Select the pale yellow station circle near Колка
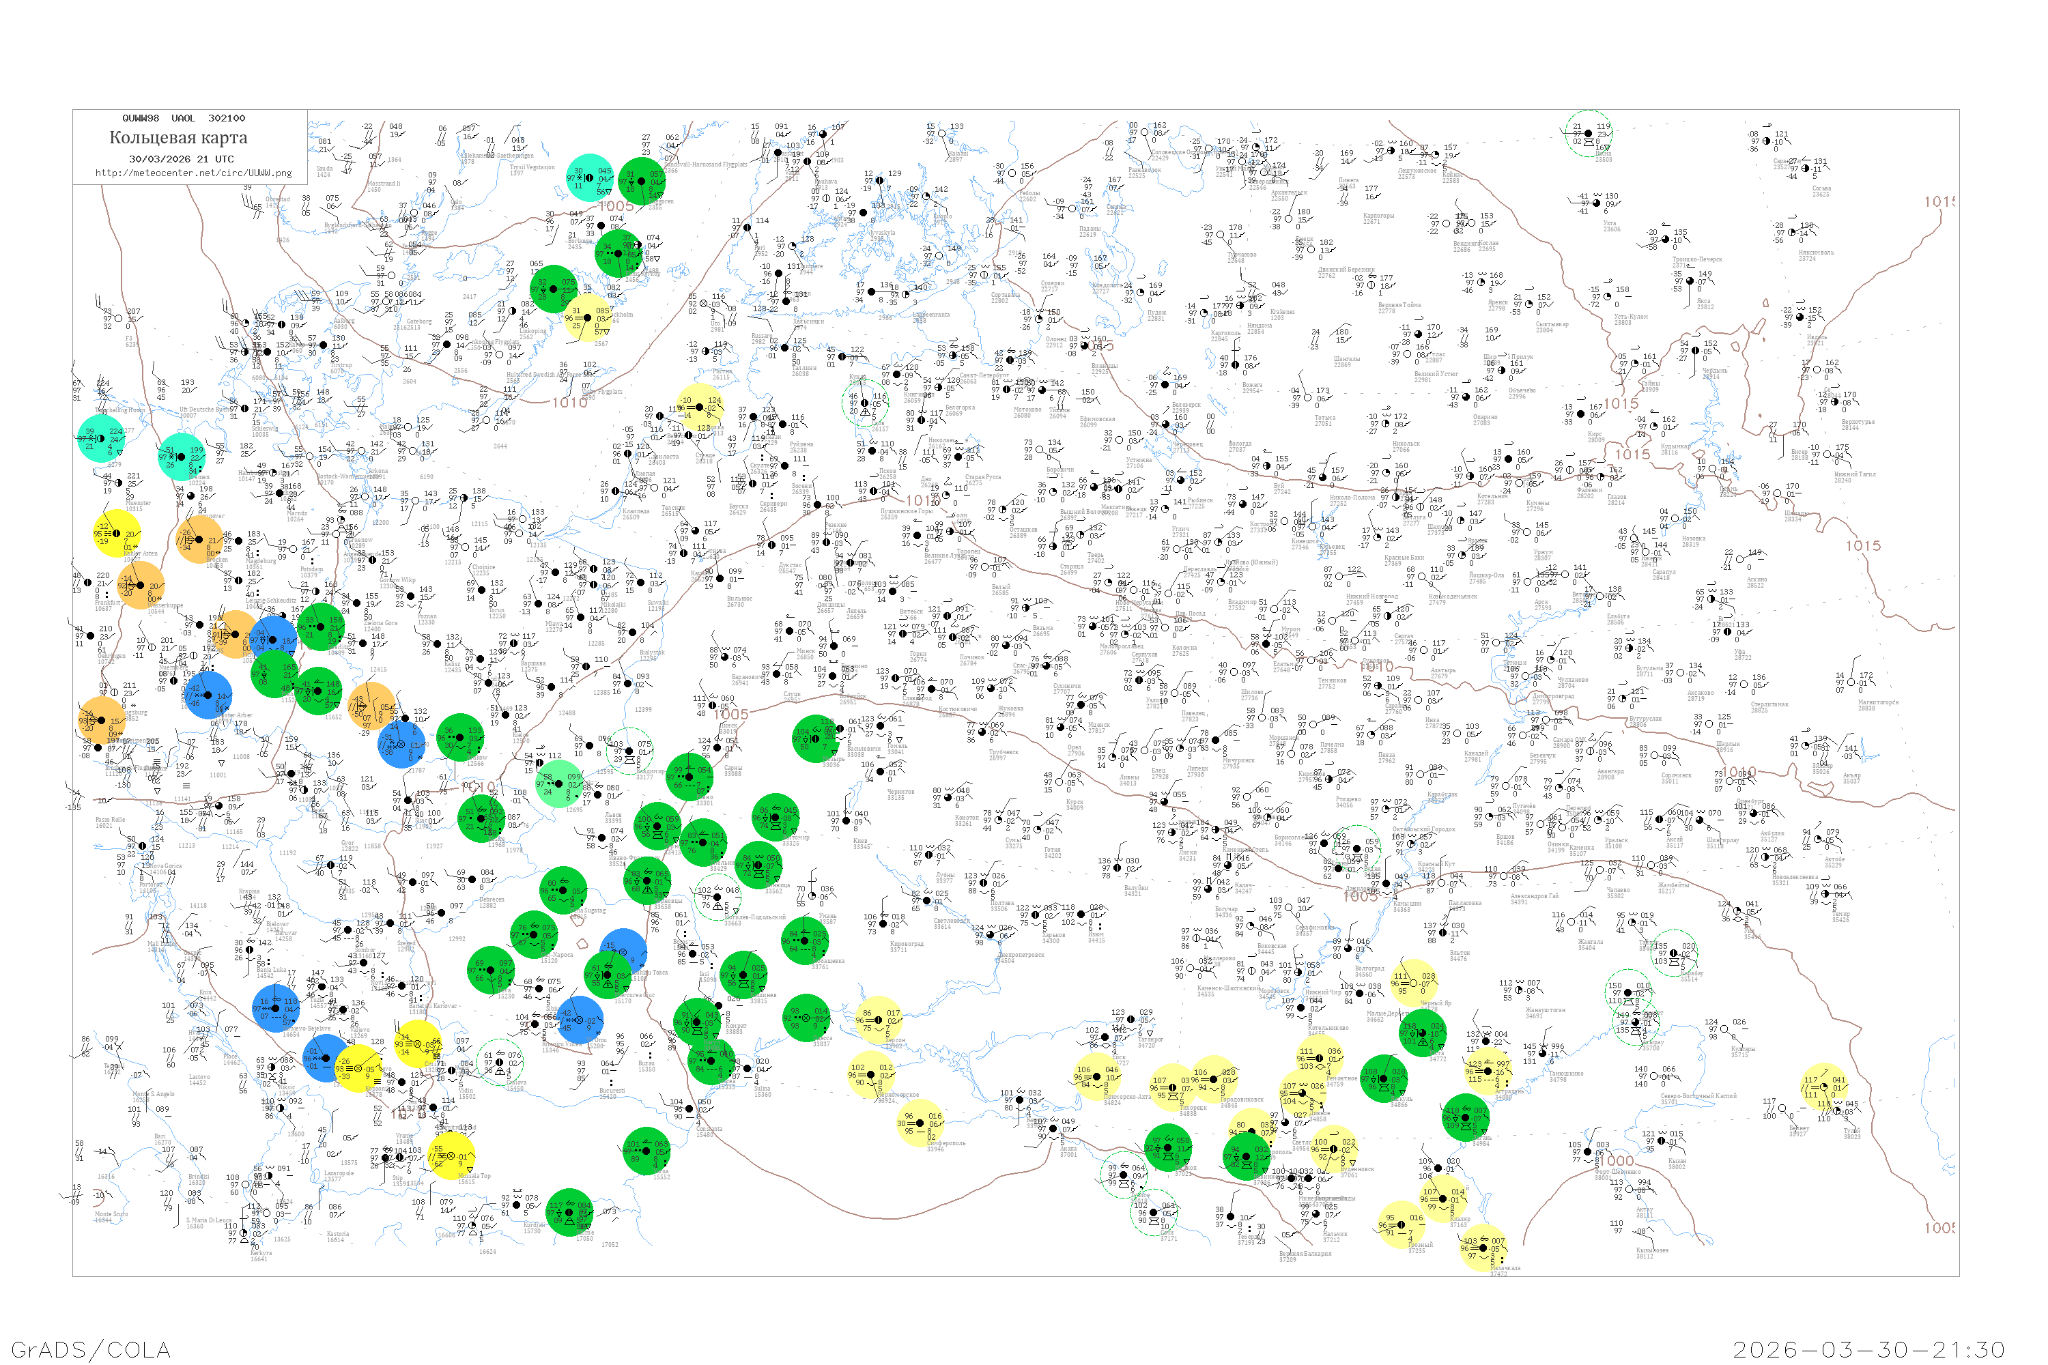Screen dimensions: 2048x1365 point(700,407)
